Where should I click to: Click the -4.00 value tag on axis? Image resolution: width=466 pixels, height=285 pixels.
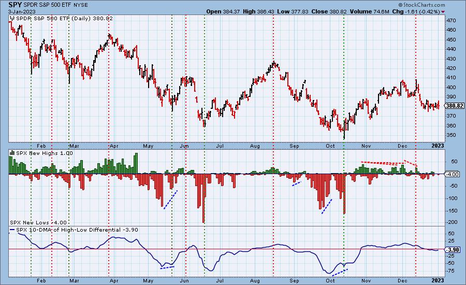click(x=453, y=174)
